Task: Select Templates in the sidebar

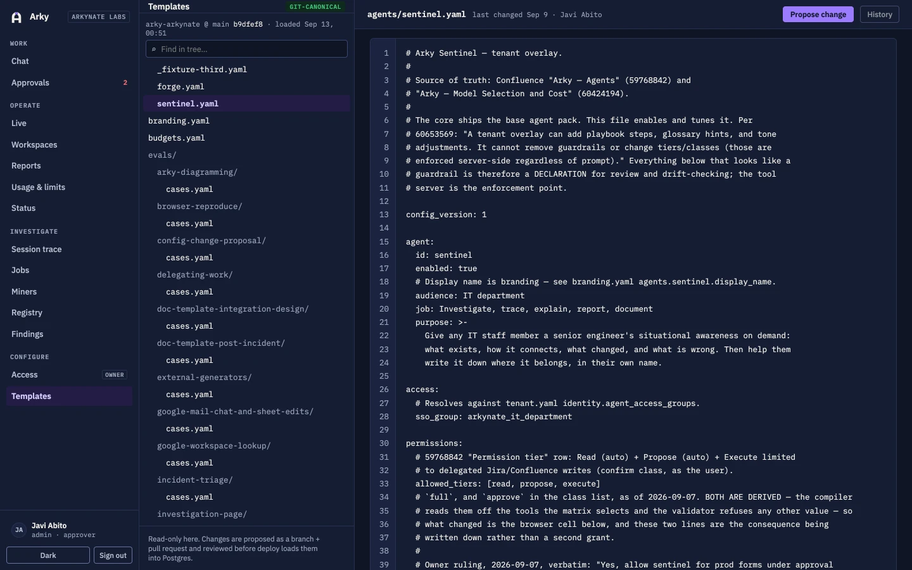Action: [x=70, y=396]
